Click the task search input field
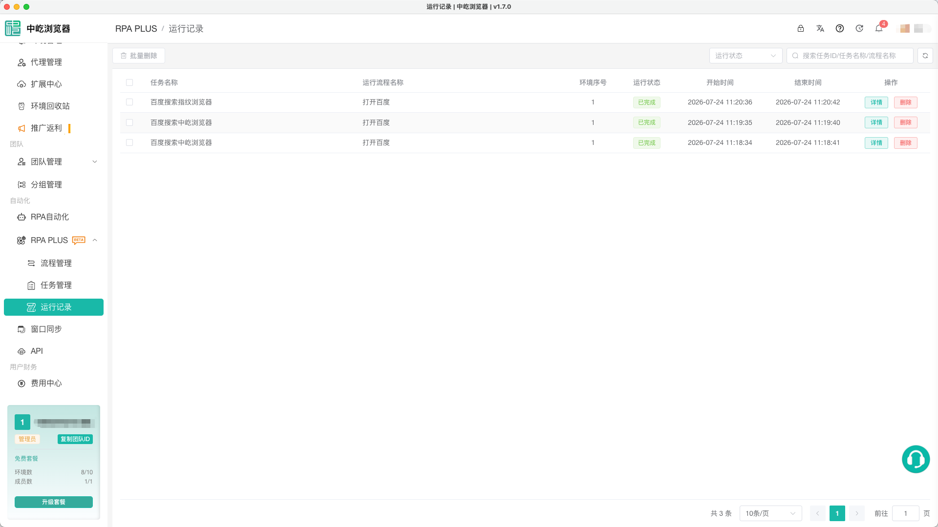This screenshot has width=938, height=527. point(850,56)
